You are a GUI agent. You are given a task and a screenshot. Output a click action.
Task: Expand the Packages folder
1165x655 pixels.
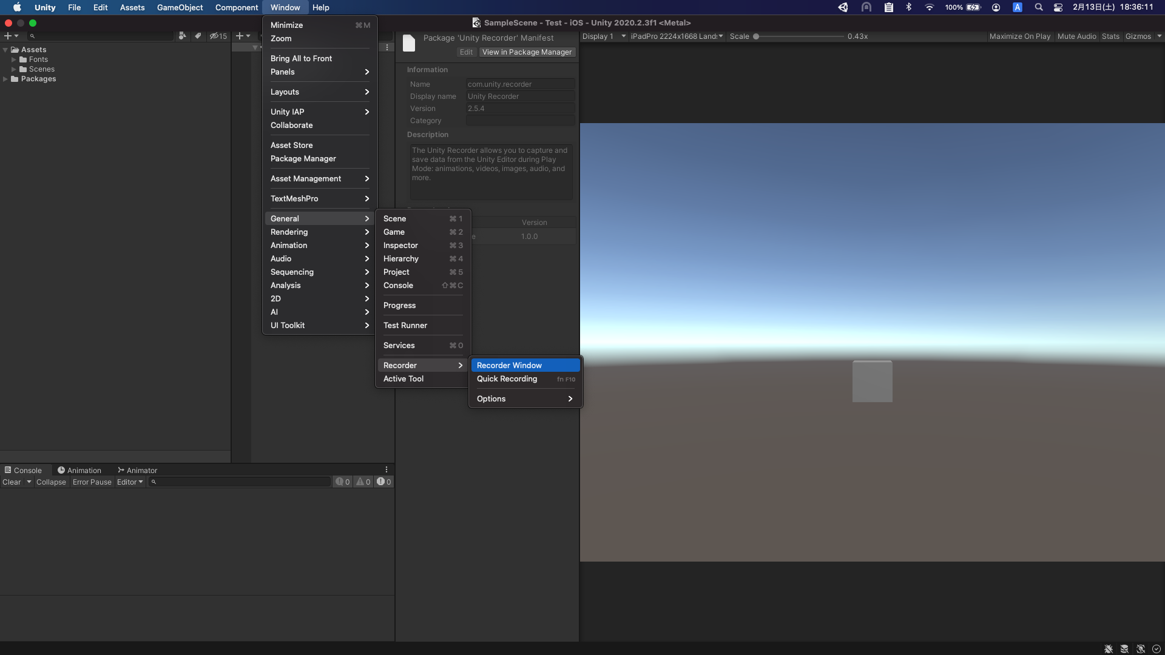(x=5, y=79)
